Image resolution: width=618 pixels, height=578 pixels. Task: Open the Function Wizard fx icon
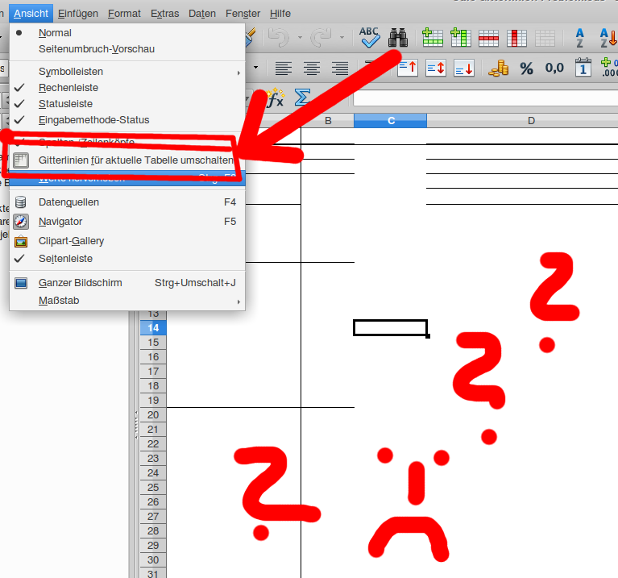tap(276, 98)
